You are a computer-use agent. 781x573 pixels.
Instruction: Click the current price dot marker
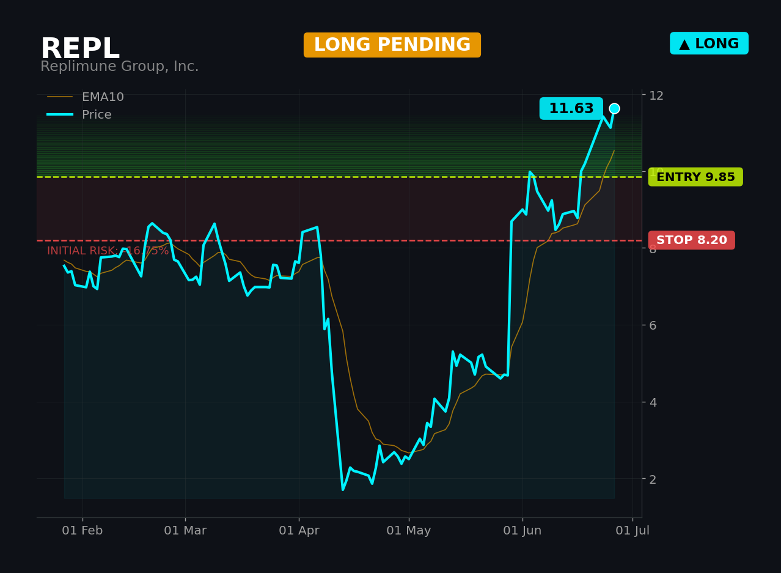point(614,108)
